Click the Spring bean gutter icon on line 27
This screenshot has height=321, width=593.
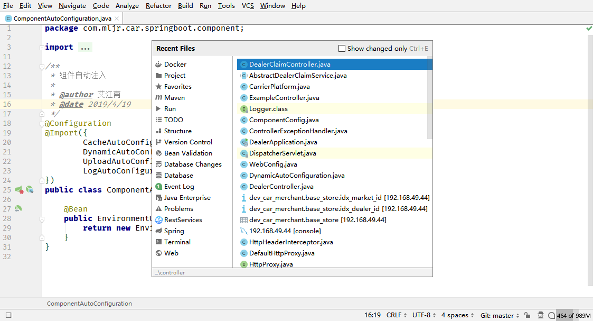coord(18,209)
